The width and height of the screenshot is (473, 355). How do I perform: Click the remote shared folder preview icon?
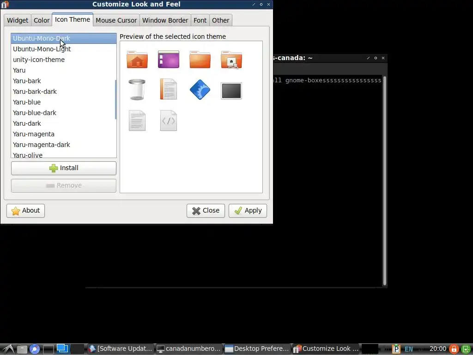click(x=231, y=60)
